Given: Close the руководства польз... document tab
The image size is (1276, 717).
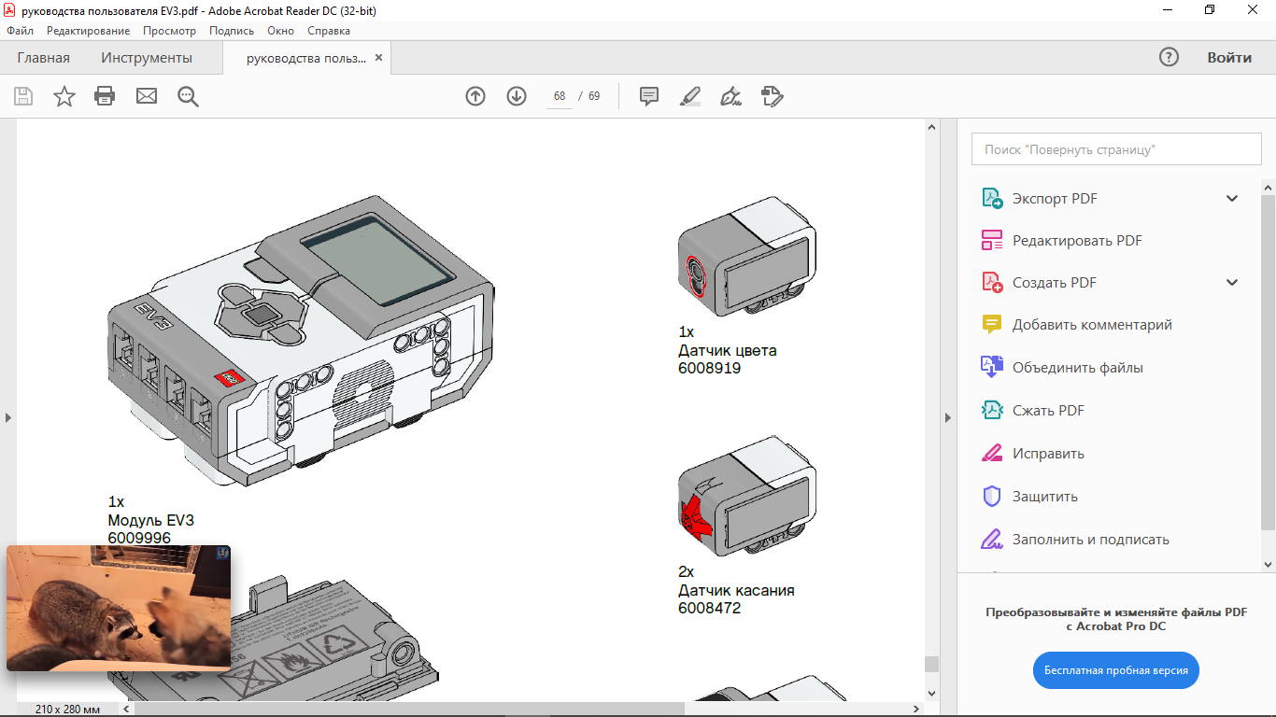Looking at the screenshot, I should [x=378, y=57].
